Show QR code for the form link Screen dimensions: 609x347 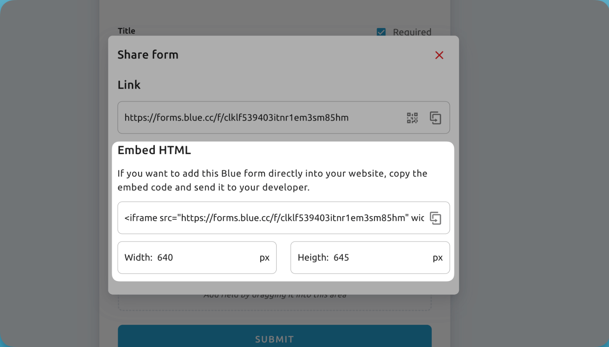pos(412,118)
